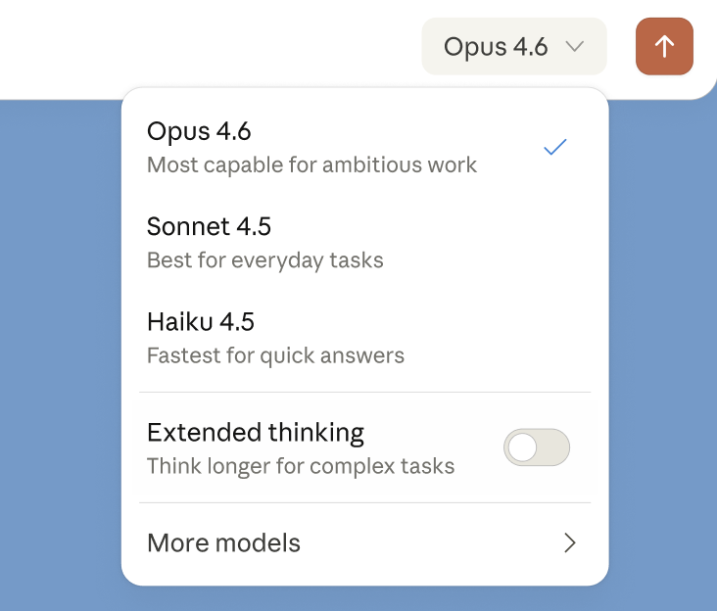This screenshot has width=717, height=611.
Task: Click the "Extended thinking" label text
Action: 255,432
